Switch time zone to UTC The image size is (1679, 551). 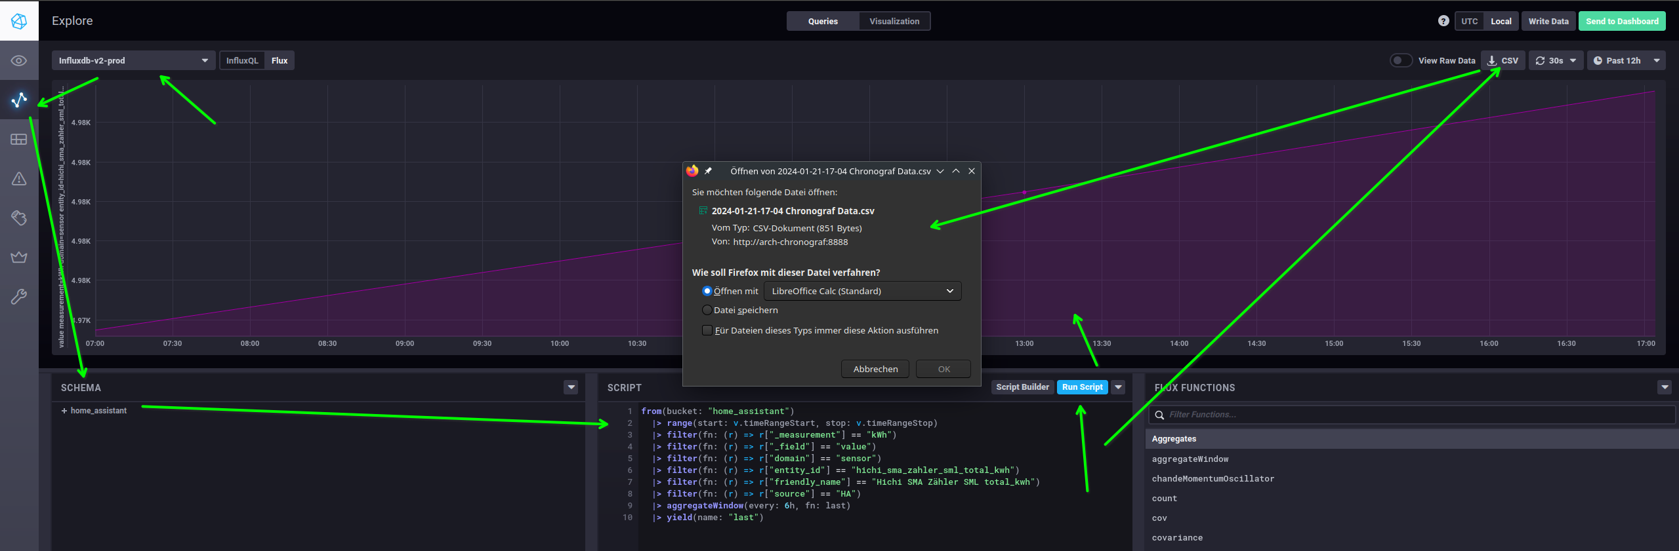tap(1469, 21)
